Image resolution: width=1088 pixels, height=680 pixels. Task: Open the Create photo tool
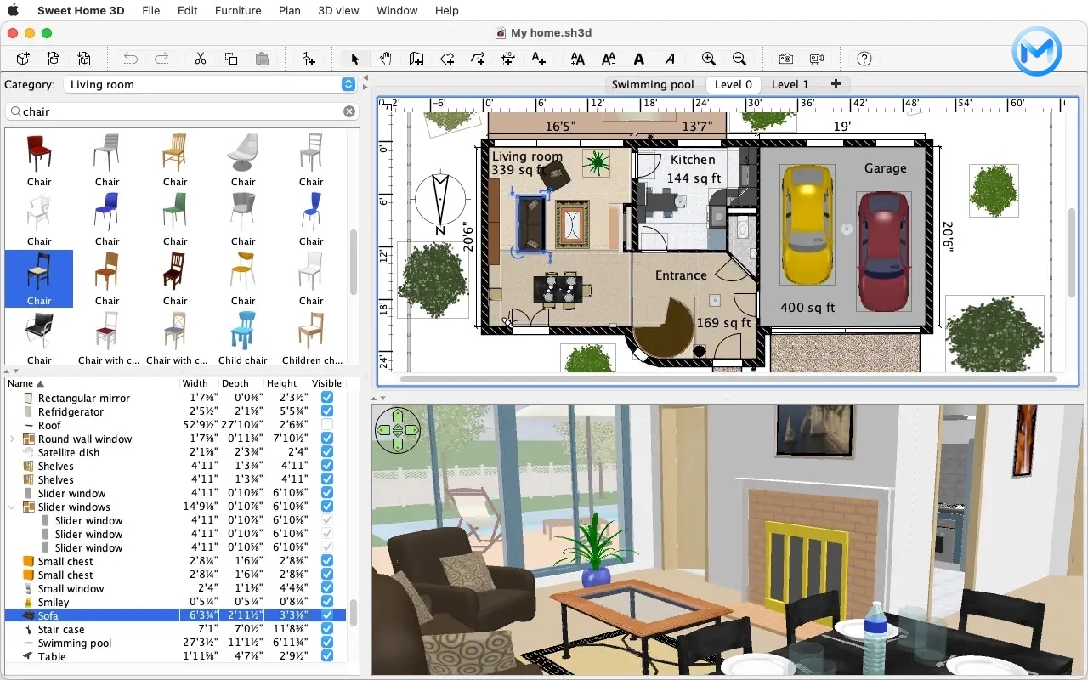(x=787, y=59)
